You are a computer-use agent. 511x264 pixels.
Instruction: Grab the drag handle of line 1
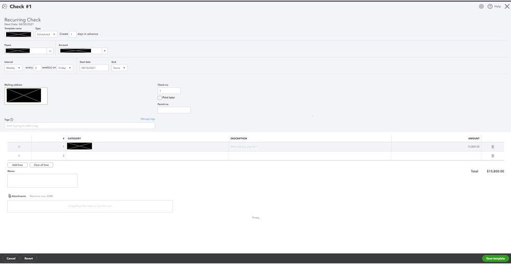pyautogui.click(x=19, y=147)
